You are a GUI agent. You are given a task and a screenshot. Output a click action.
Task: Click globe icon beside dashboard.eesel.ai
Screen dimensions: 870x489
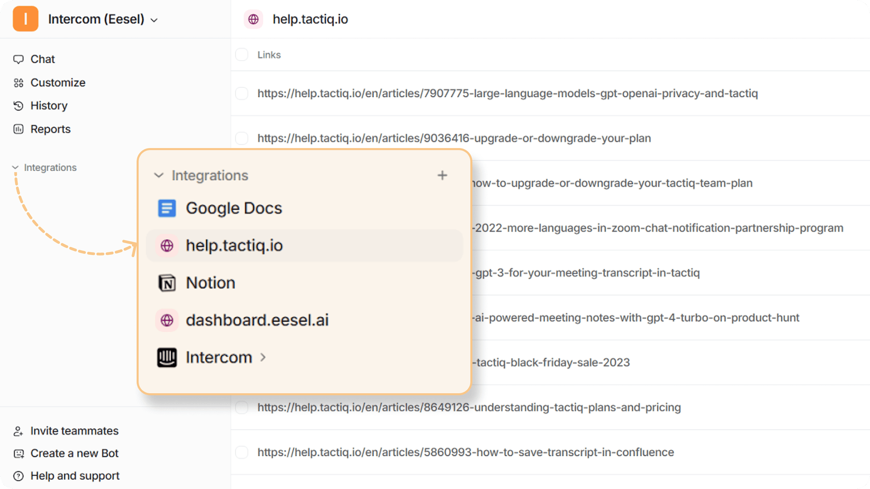[x=167, y=320]
